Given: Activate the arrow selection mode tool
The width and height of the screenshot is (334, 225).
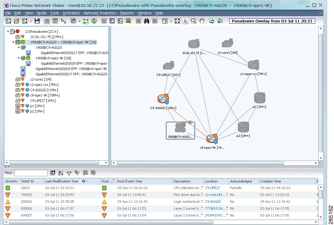Looking at the screenshot, I should 185,21.
